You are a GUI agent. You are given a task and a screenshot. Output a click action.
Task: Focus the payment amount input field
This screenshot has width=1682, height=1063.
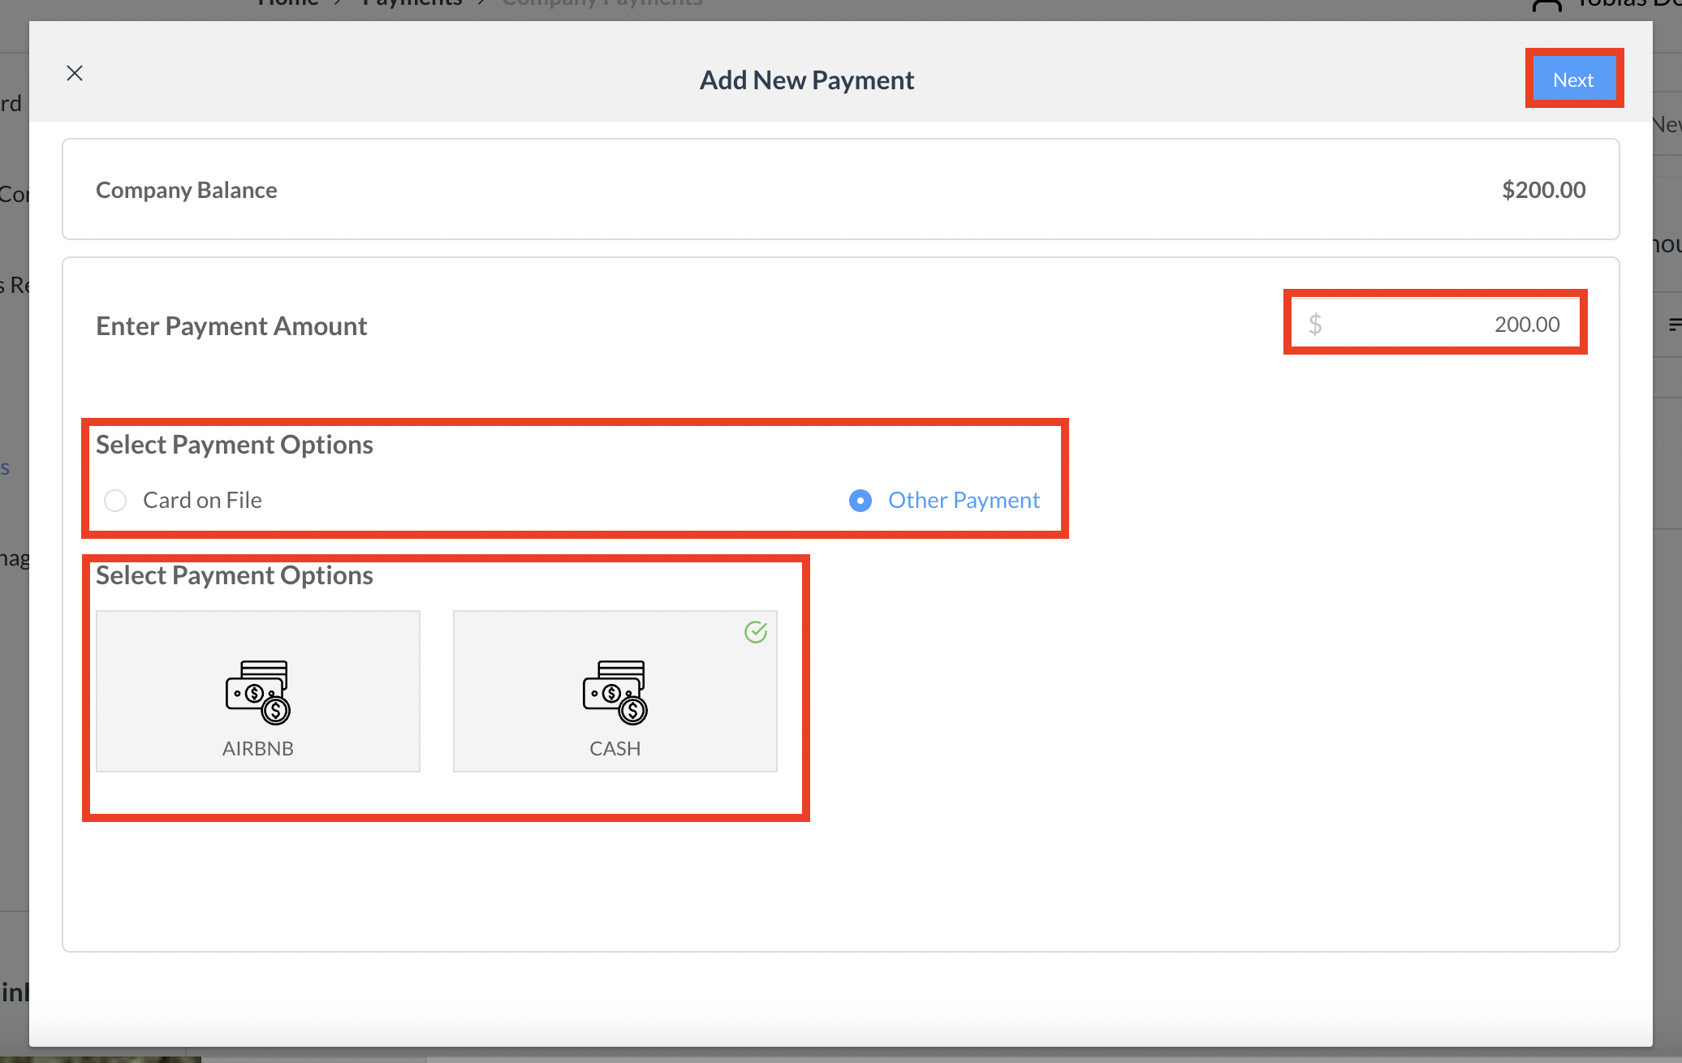click(x=1445, y=325)
